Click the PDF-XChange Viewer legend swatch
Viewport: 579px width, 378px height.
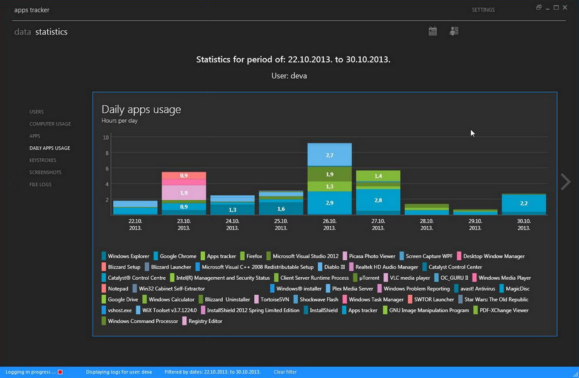tap(476, 310)
